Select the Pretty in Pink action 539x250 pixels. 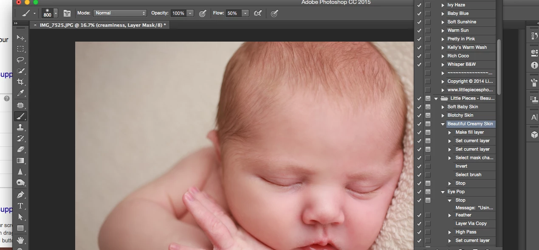tap(461, 39)
